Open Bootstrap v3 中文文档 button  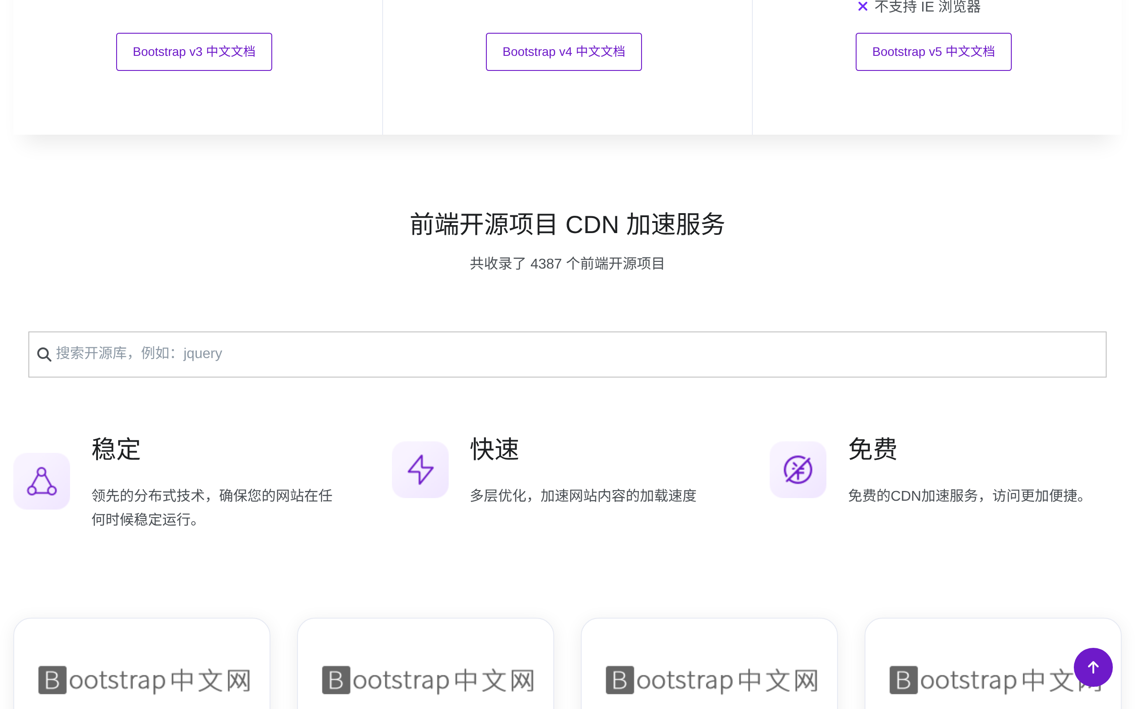click(x=194, y=51)
